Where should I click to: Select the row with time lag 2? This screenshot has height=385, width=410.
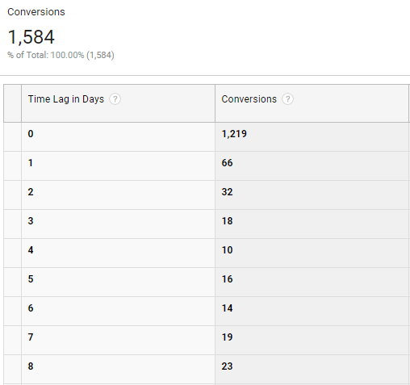(207, 195)
